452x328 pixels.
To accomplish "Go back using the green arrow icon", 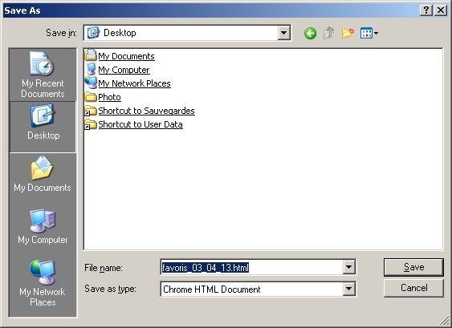I will pos(310,33).
